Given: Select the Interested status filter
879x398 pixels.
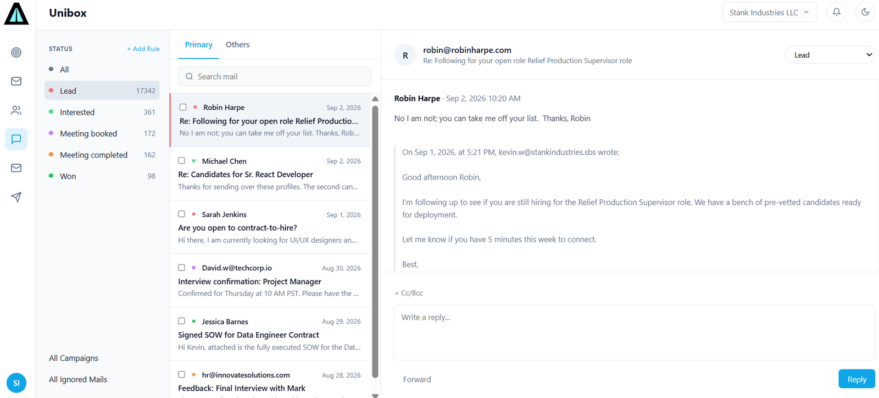Looking at the screenshot, I should pos(102,112).
